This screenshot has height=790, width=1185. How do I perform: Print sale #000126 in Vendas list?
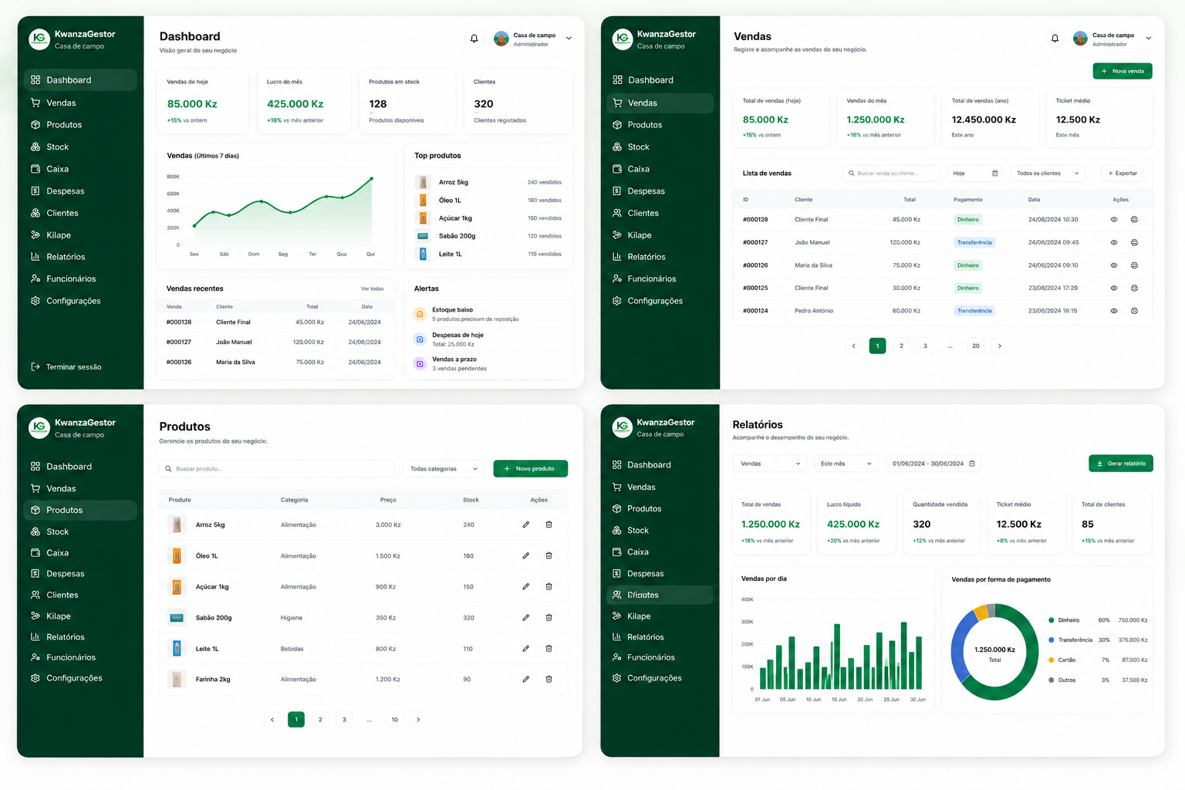(1134, 265)
